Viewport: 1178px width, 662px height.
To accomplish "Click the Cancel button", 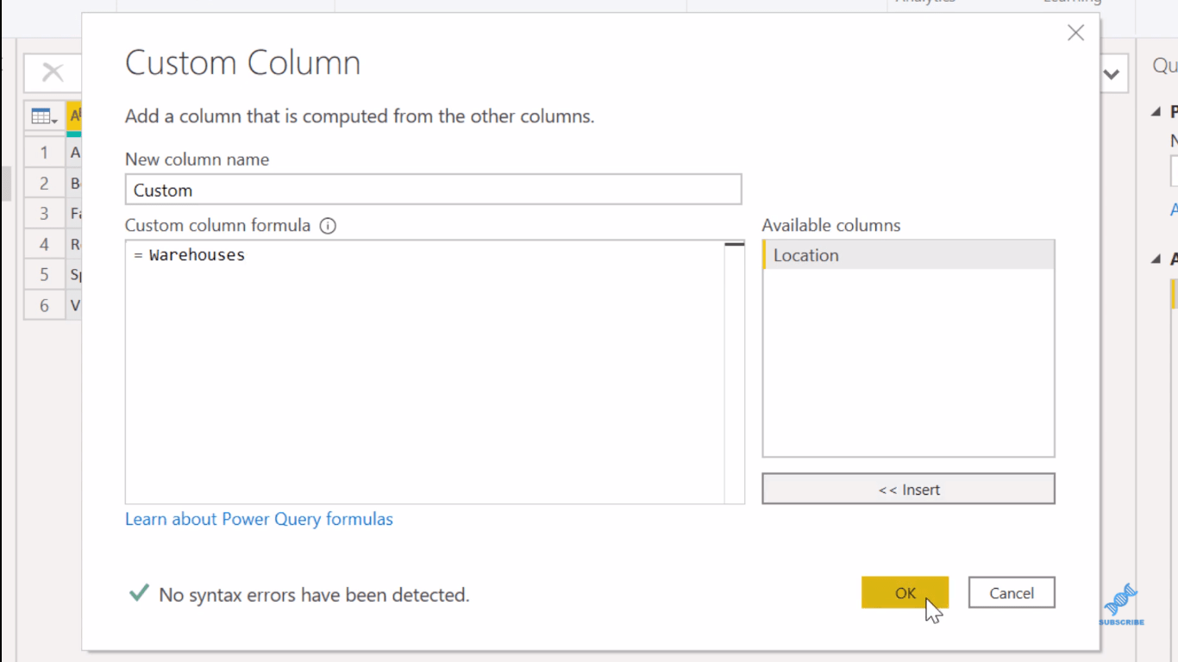I will point(1012,592).
